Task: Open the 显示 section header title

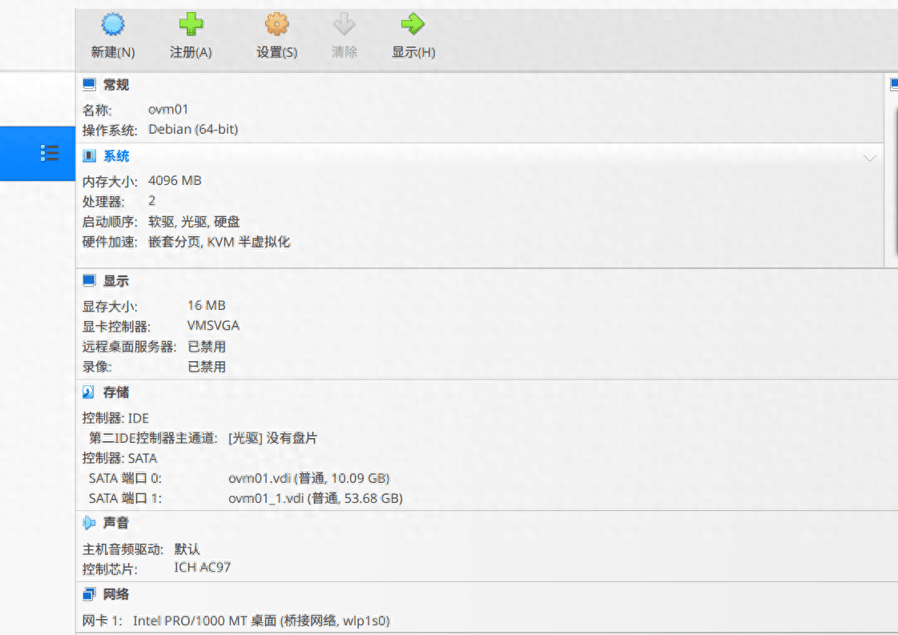Action: [116, 281]
